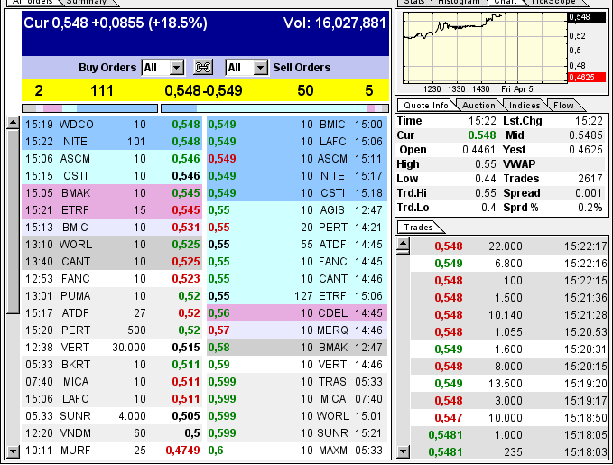Open the Histogram tab
Viewport: 613px width, 465px height.
(459, 3)
